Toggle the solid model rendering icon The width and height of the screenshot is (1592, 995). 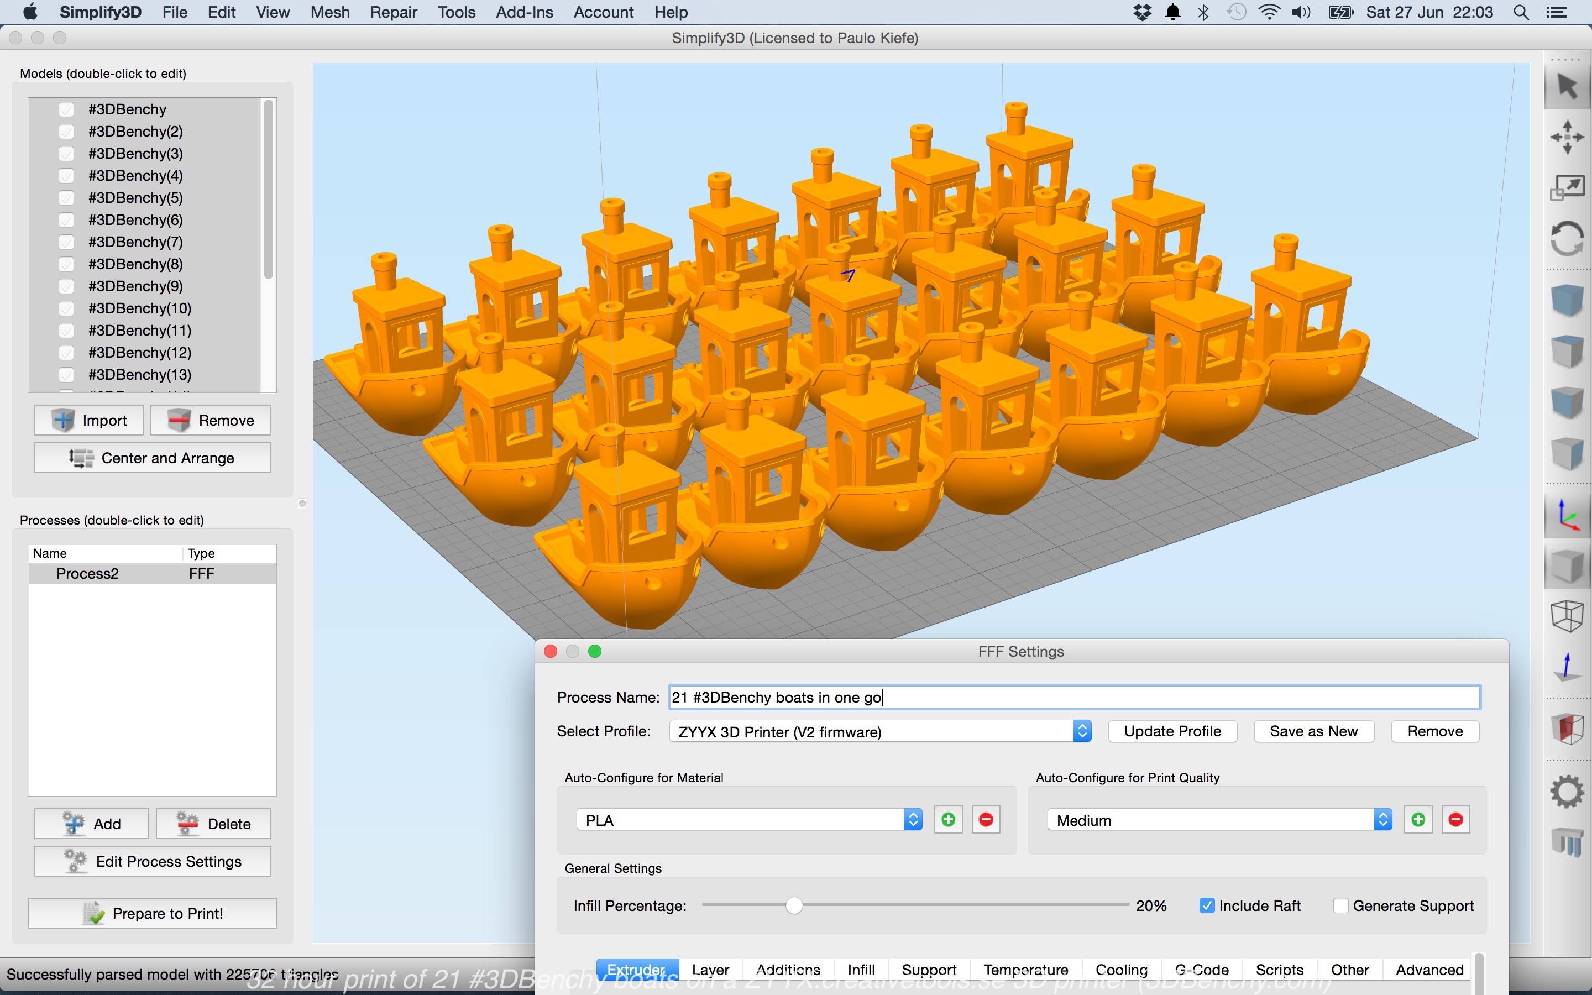coord(1567,567)
